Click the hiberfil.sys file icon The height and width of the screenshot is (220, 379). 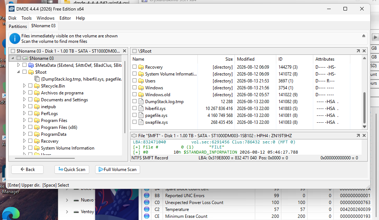(x=141, y=108)
